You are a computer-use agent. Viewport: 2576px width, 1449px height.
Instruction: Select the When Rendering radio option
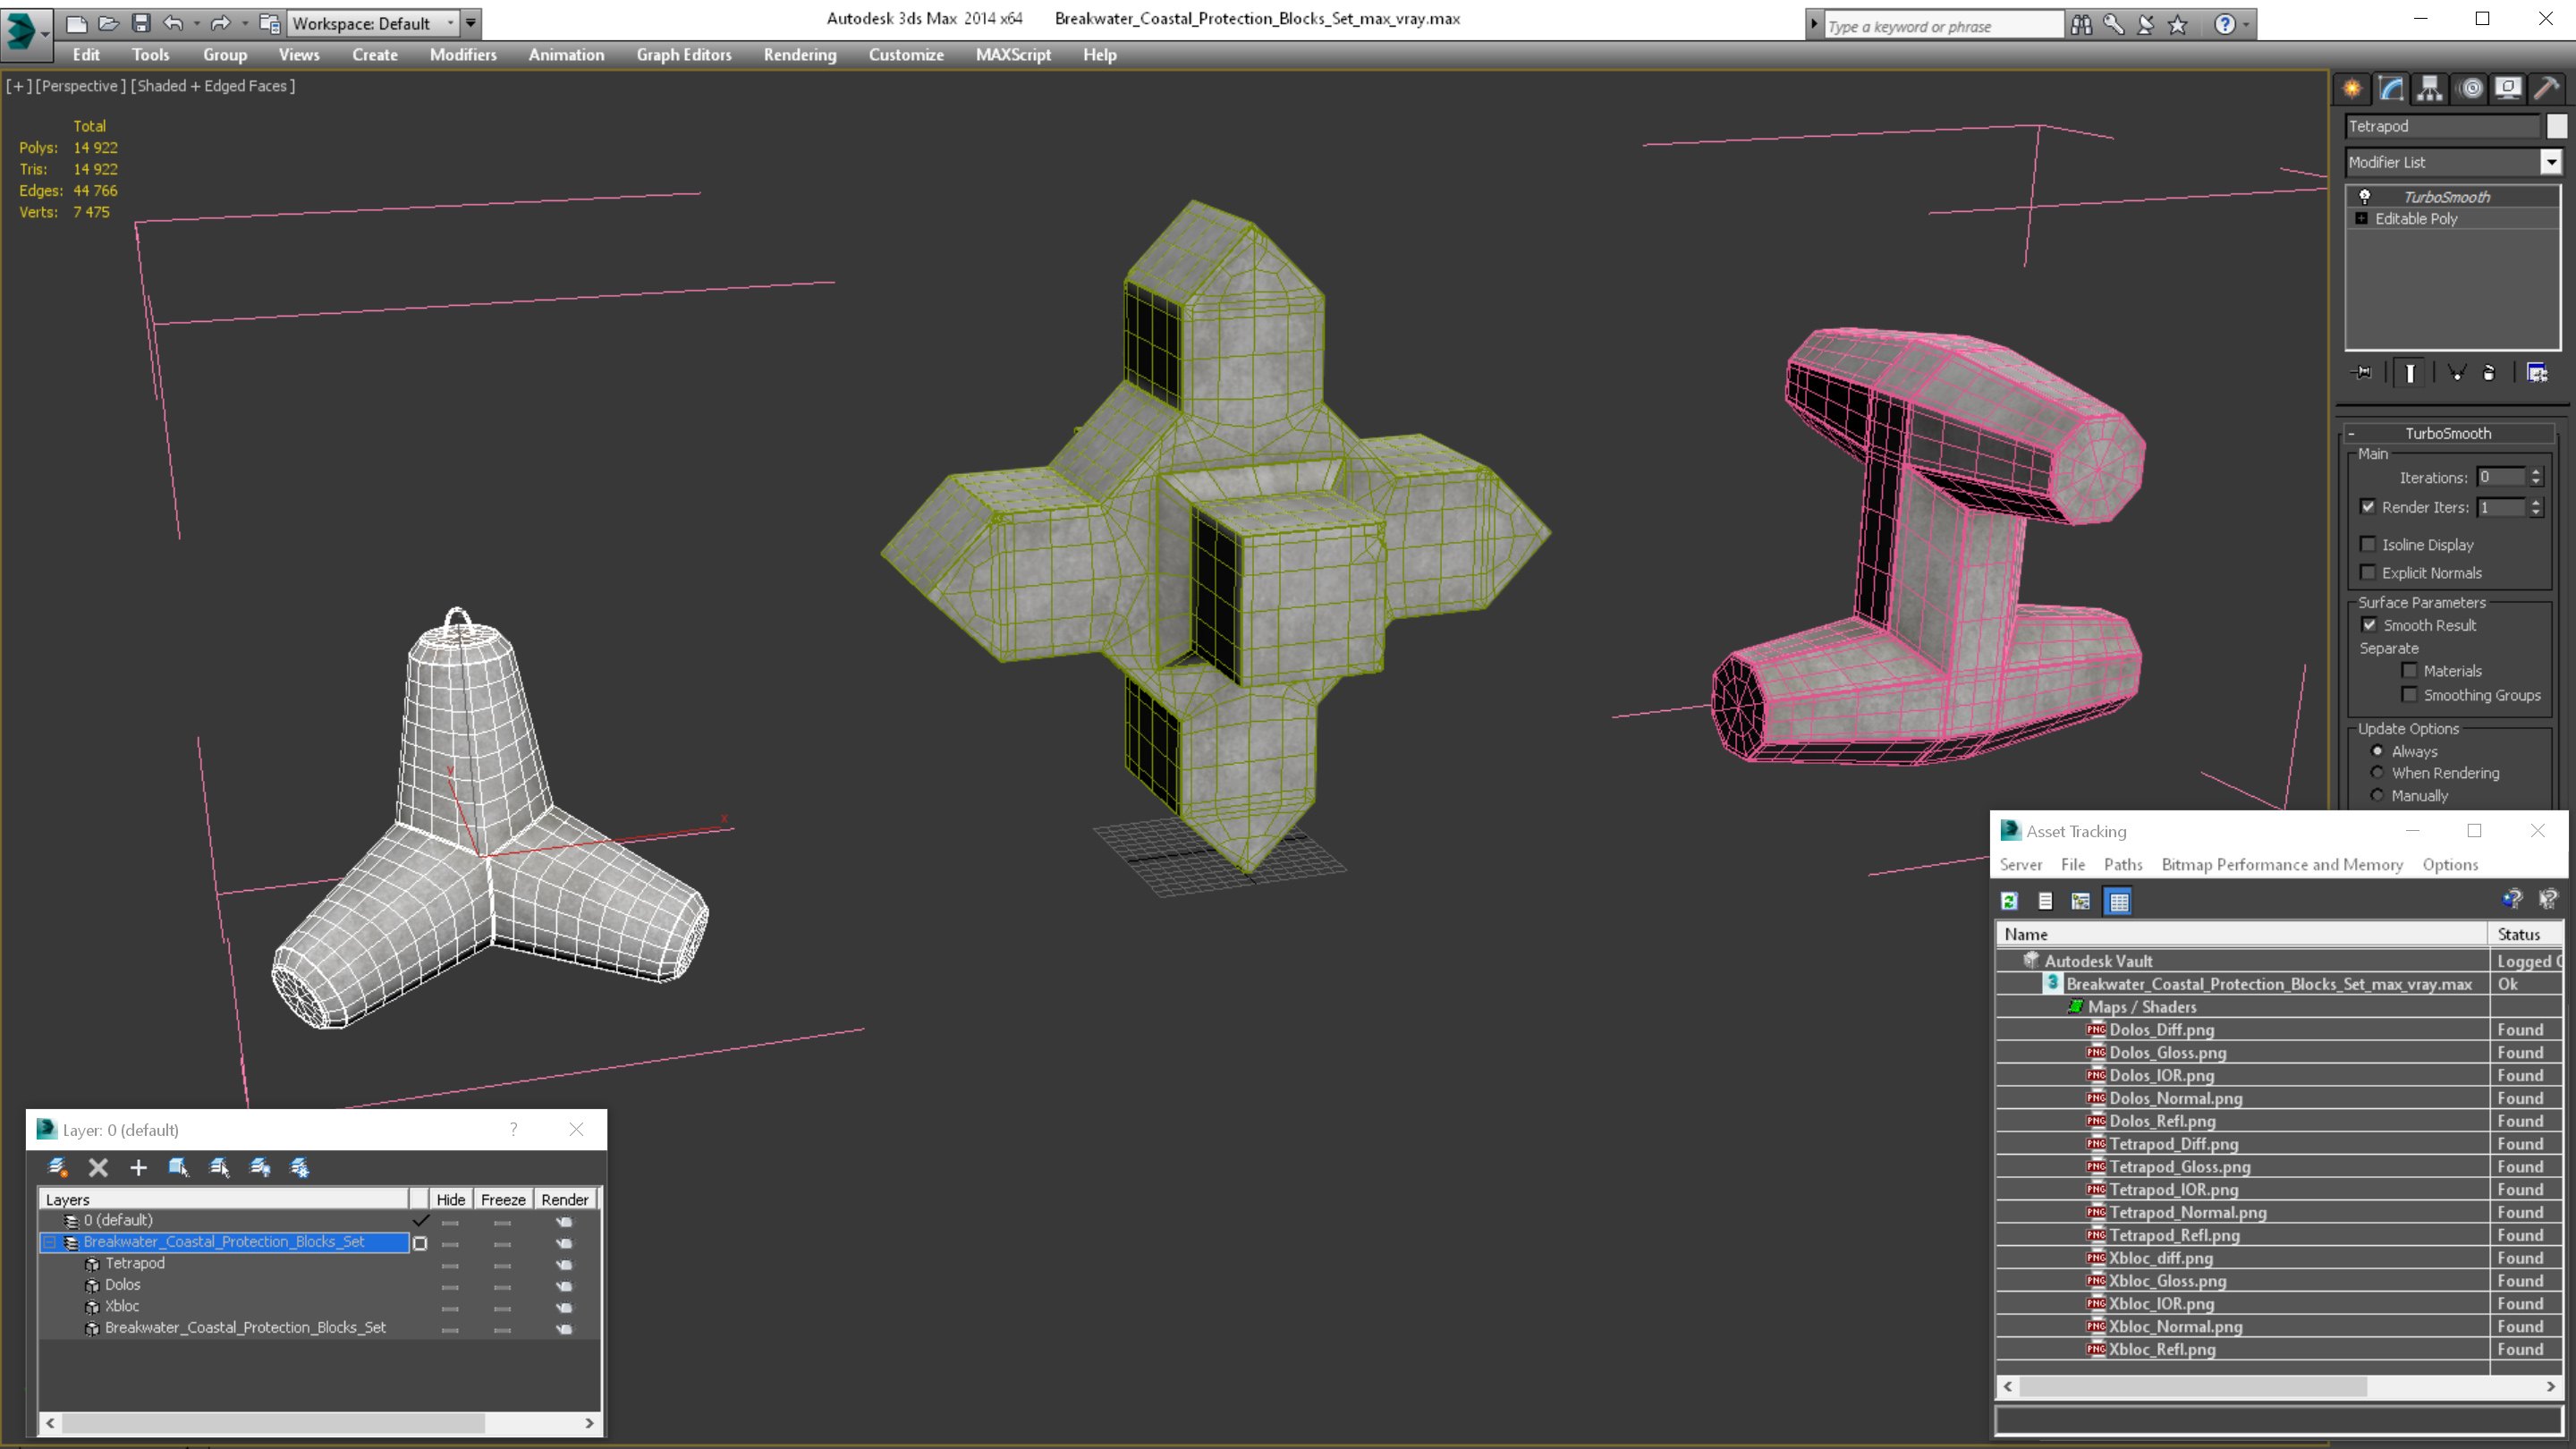click(2377, 773)
